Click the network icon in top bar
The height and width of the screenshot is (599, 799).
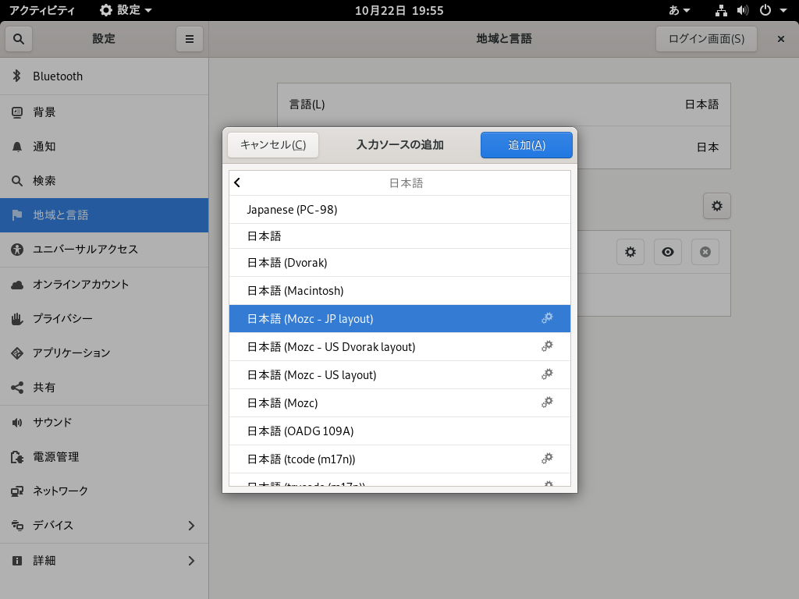[721, 10]
